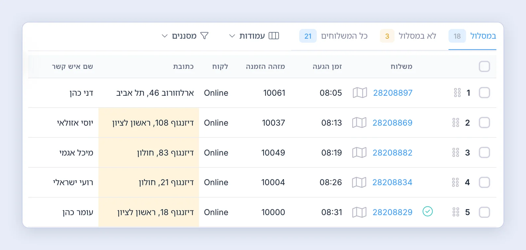
Task: Open map icon for shipment 28208829
Action: [x=359, y=212]
